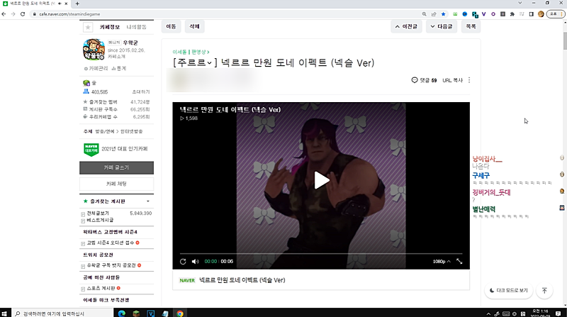Open the tab search chevron

[520, 3]
